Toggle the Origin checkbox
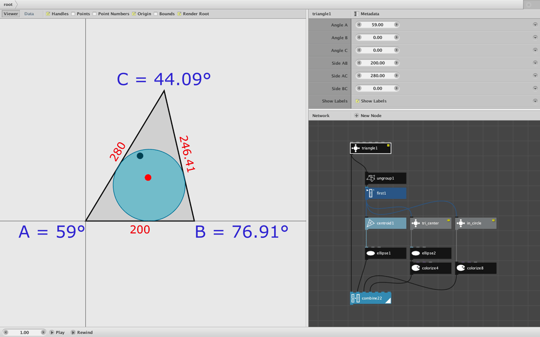 [134, 14]
